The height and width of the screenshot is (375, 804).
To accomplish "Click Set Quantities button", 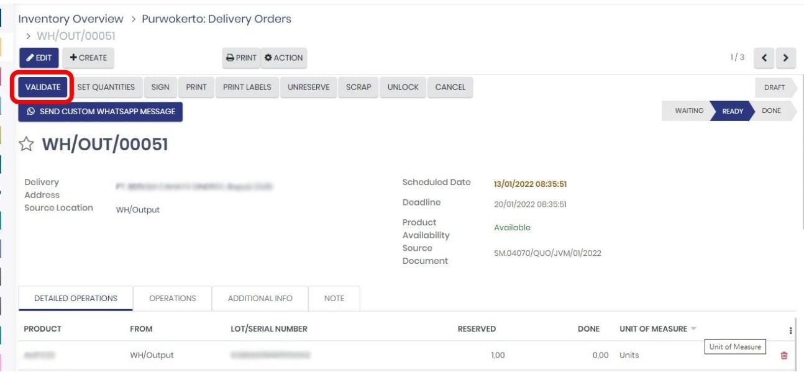I will [x=106, y=88].
